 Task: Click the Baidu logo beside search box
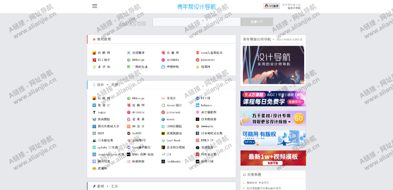133,23
